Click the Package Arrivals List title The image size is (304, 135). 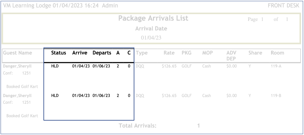pos(153,18)
